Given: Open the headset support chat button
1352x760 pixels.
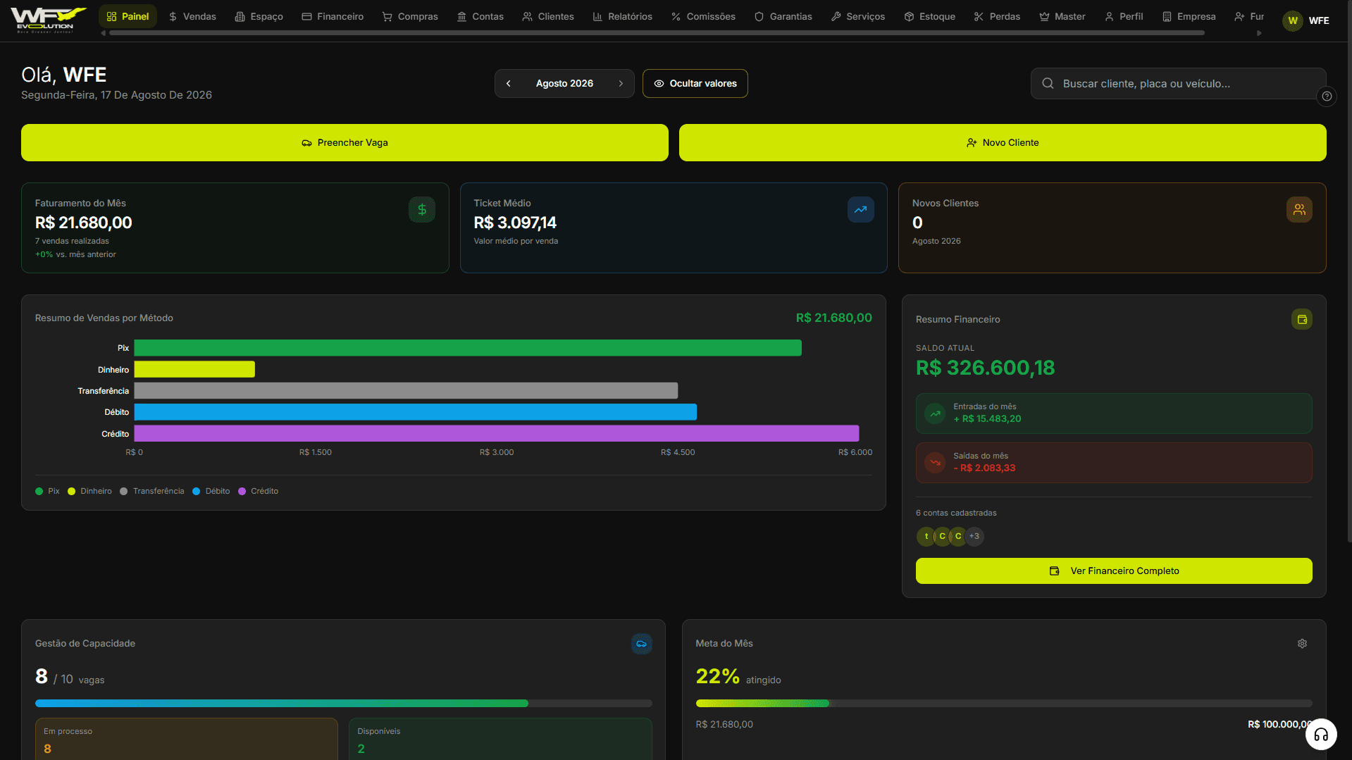Looking at the screenshot, I should point(1321,735).
